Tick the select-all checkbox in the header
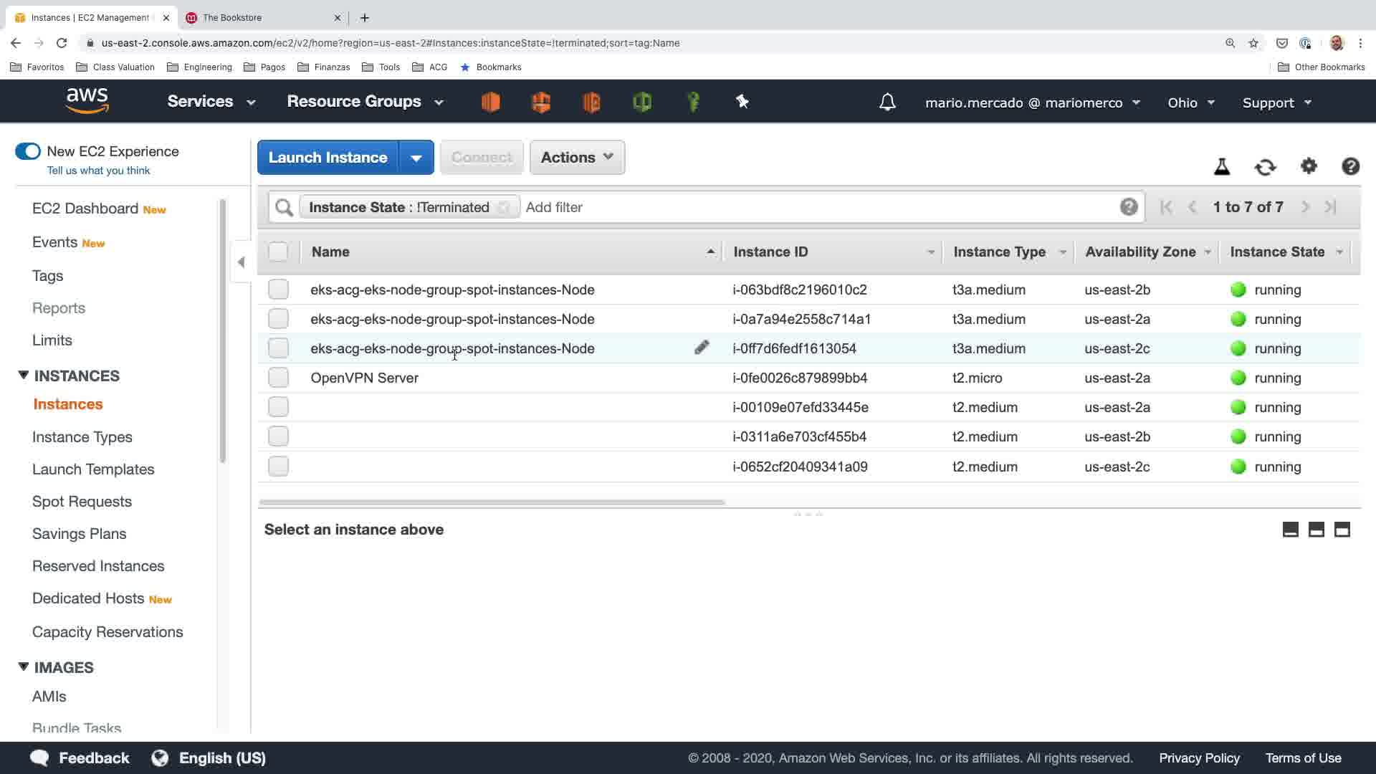The image size is (1376, 774). [x=278, y=252]
